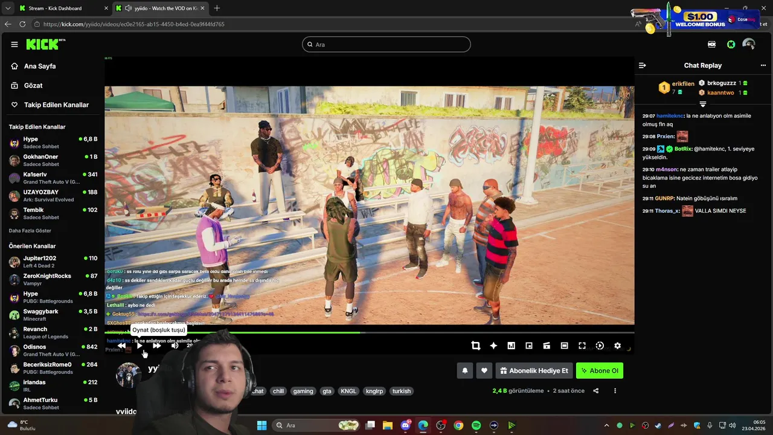This screenshot has width=773, height=435.
Task: Open UZAYOZBAY channel in sidebar
Action: 53,196
